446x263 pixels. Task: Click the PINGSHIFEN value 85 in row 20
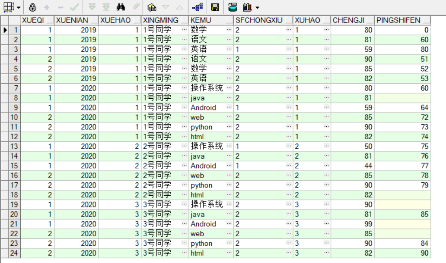coord(403,214)
